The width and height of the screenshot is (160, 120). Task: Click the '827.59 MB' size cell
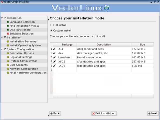coord(142,49)
